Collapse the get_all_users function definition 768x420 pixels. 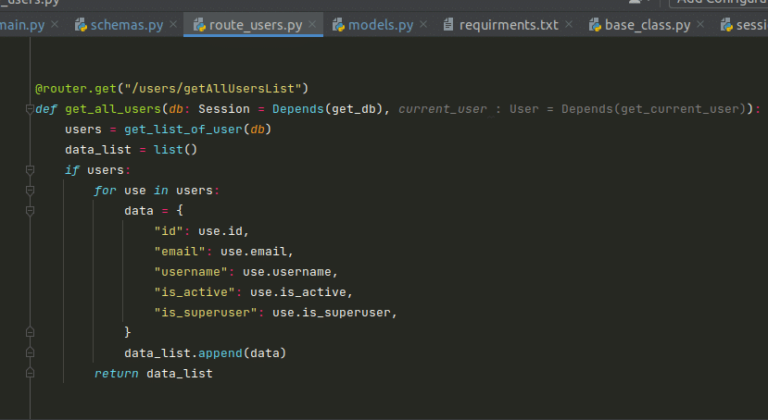point(30,109)
